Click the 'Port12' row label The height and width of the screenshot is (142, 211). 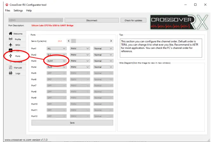tap(34, 116)
